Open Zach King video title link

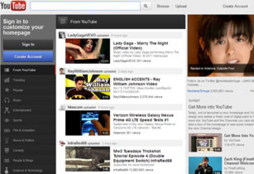(239, 161)
